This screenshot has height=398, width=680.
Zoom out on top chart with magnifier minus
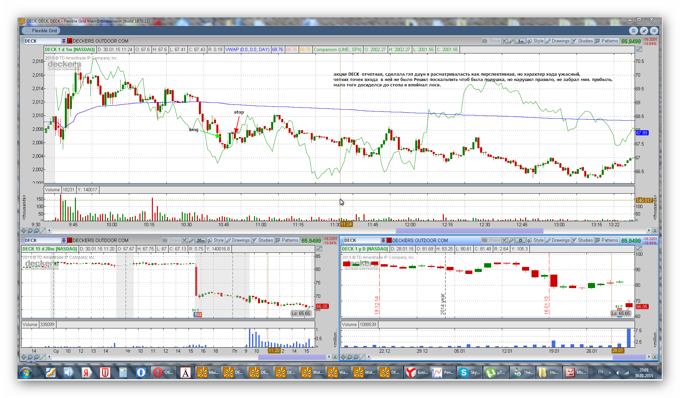click(36, 231)
